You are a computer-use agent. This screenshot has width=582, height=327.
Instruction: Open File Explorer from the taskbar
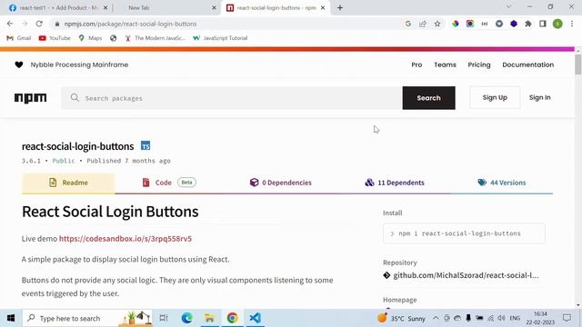[x=210, y=318]
